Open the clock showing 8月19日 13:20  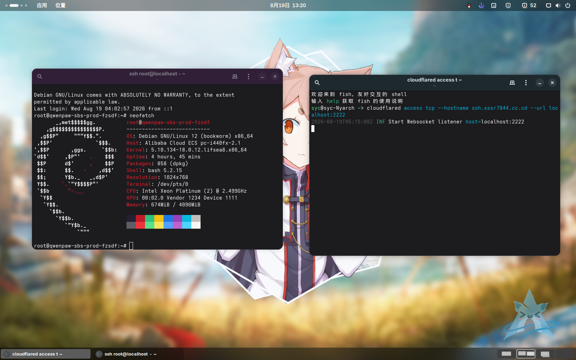(288, 5)
